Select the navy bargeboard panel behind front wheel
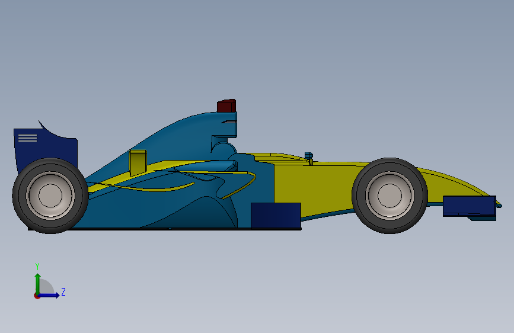514x333 pixels. 276,215
